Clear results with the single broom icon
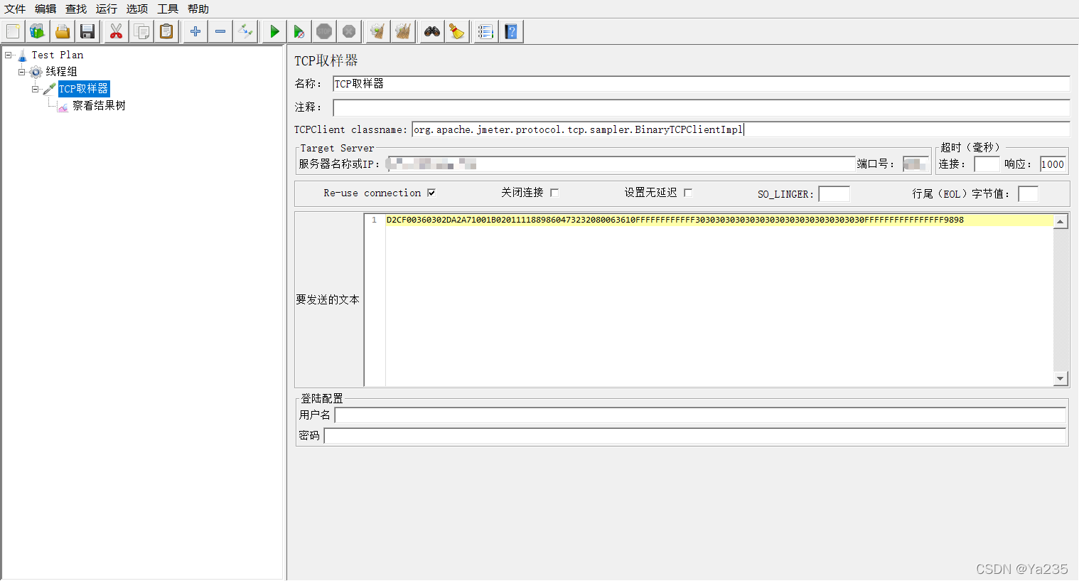 coord(377,31)
